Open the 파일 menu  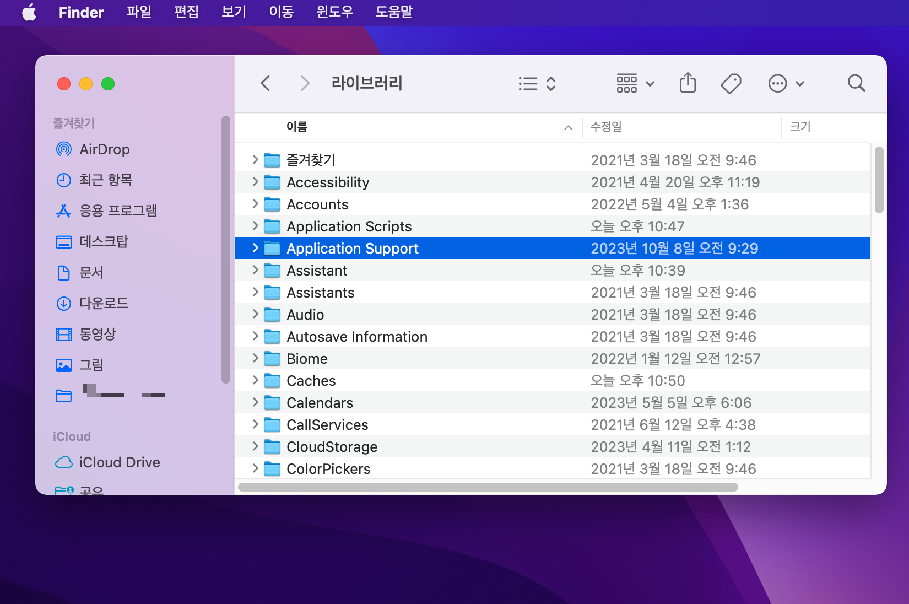pyautogui.click(x=139, y=12)
